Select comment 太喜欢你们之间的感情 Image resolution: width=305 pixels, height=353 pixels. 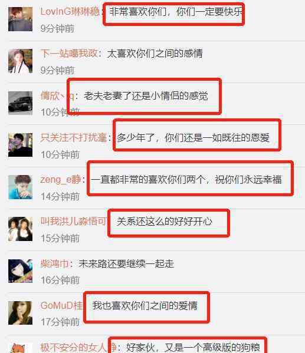pyautogui.click(x=155, y=54)
